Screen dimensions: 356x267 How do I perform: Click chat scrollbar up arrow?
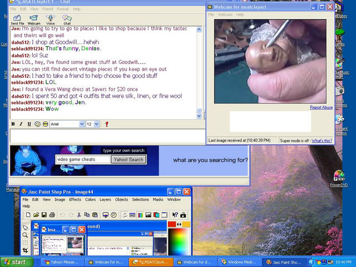[199, 29]
